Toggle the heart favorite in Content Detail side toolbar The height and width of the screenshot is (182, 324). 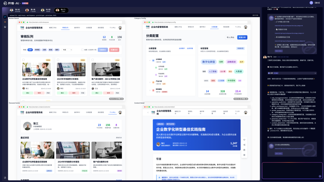[x=244, y=140]
